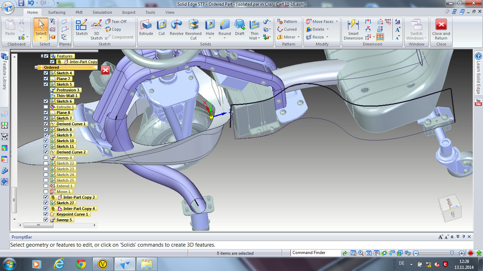Select Keypoint Curve 1 feature
This screenshot has width=483, height=271.
70,214
